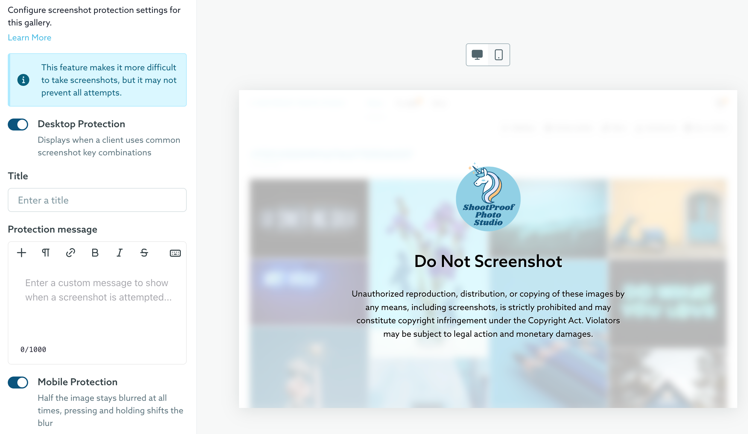Click the copyright warning paragraph in preview
This screenshot has width=748, height=434.
488,314
